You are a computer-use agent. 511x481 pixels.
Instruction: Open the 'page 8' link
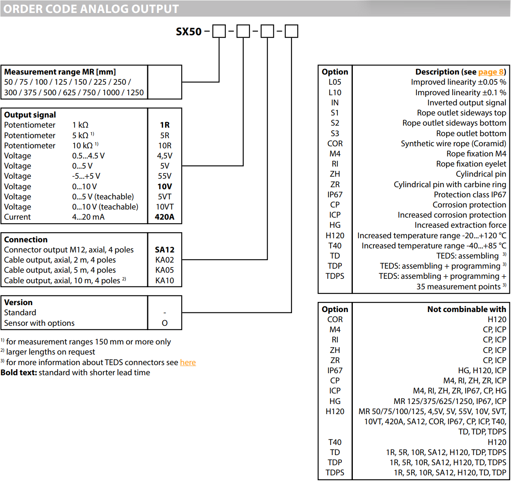coord(491,72)
